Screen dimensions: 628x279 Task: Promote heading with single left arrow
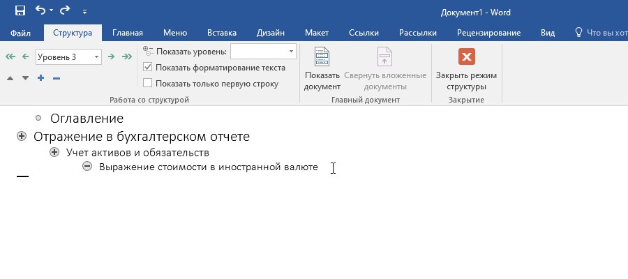point(25,56)
